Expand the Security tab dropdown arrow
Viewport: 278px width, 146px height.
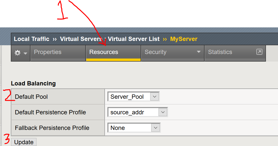point(199,52)
